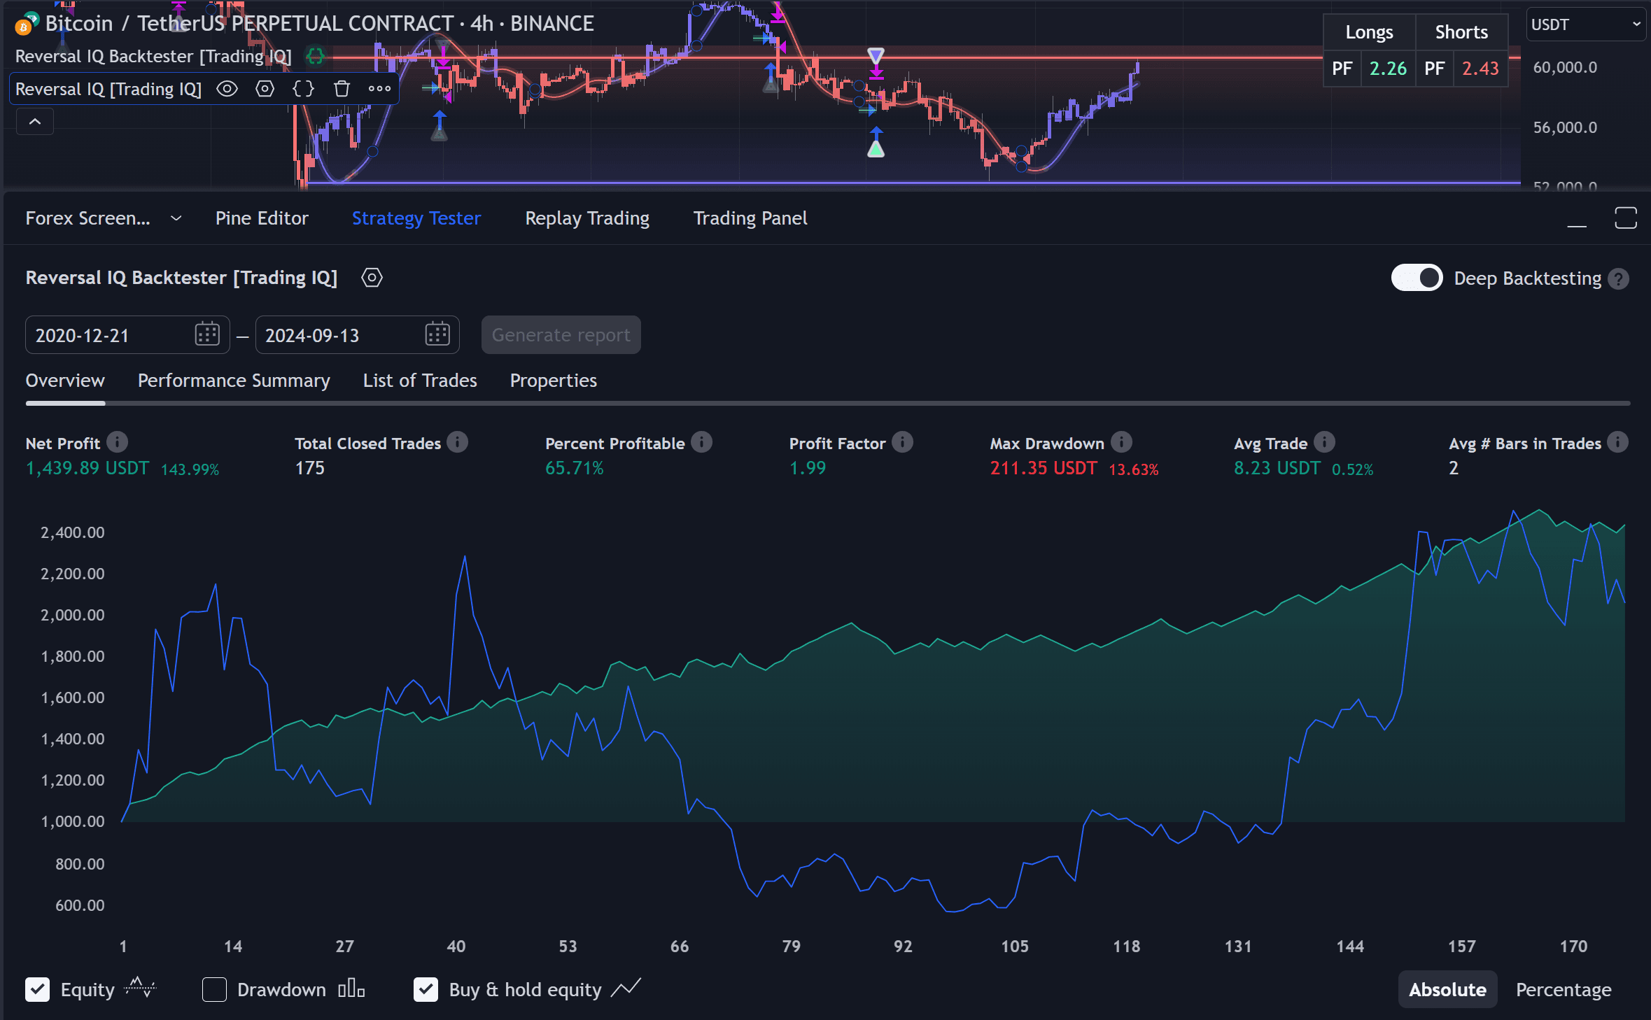Screen dimensions: 1651x1020
Task: Switch to the Strategy Tester tab
Action: tap(416, 218)
